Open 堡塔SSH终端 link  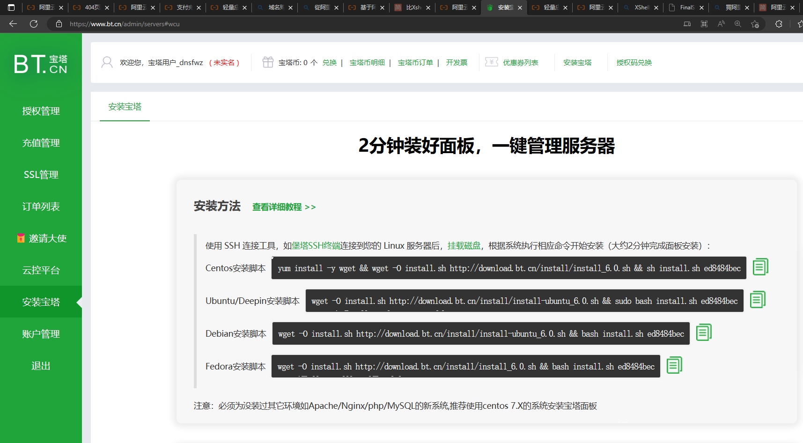coord(317,246)
